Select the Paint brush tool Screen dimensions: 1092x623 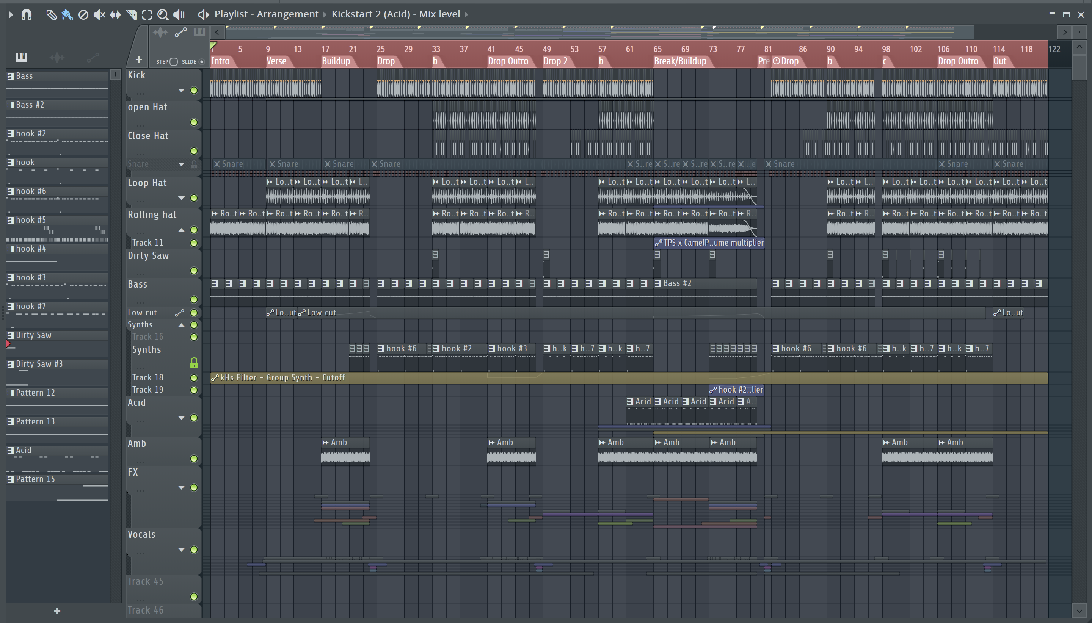coord(67,14)
